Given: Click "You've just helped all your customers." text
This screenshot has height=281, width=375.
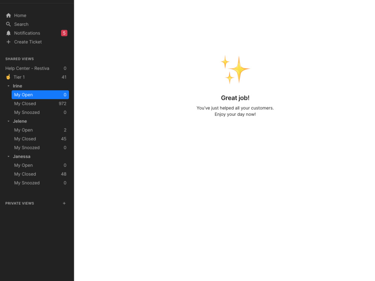Looking at the screenshot, I should [235, 108].
